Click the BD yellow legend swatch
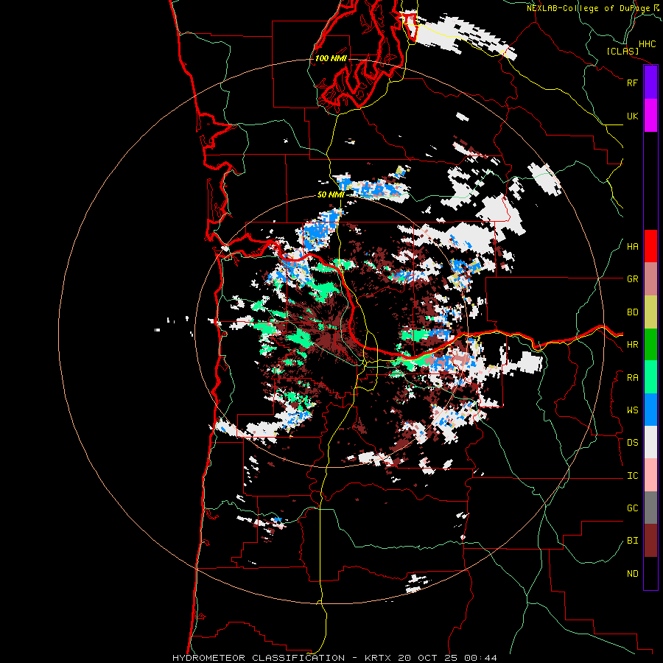The width and height of the screenshot is (663, 663). (x=650, y=312)
